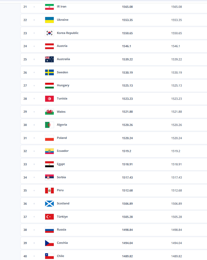Open the Peru team link
Viewport: 207px width, 260px height.
(60, 190)
